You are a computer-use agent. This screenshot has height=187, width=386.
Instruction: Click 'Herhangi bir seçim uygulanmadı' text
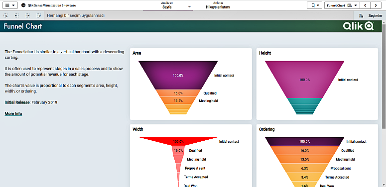coord(76,15)
